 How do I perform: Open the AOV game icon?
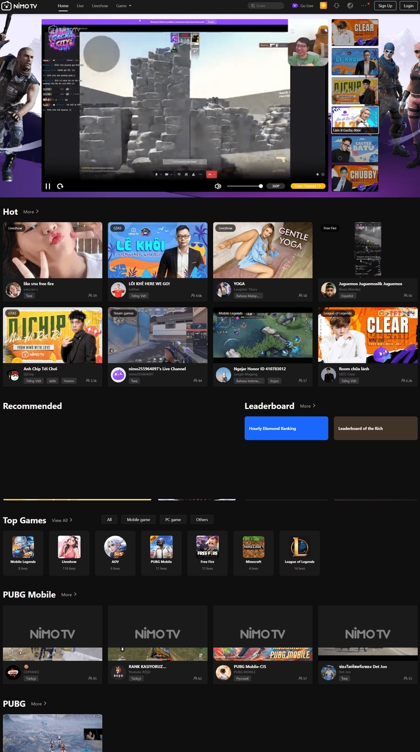[115, 547]
